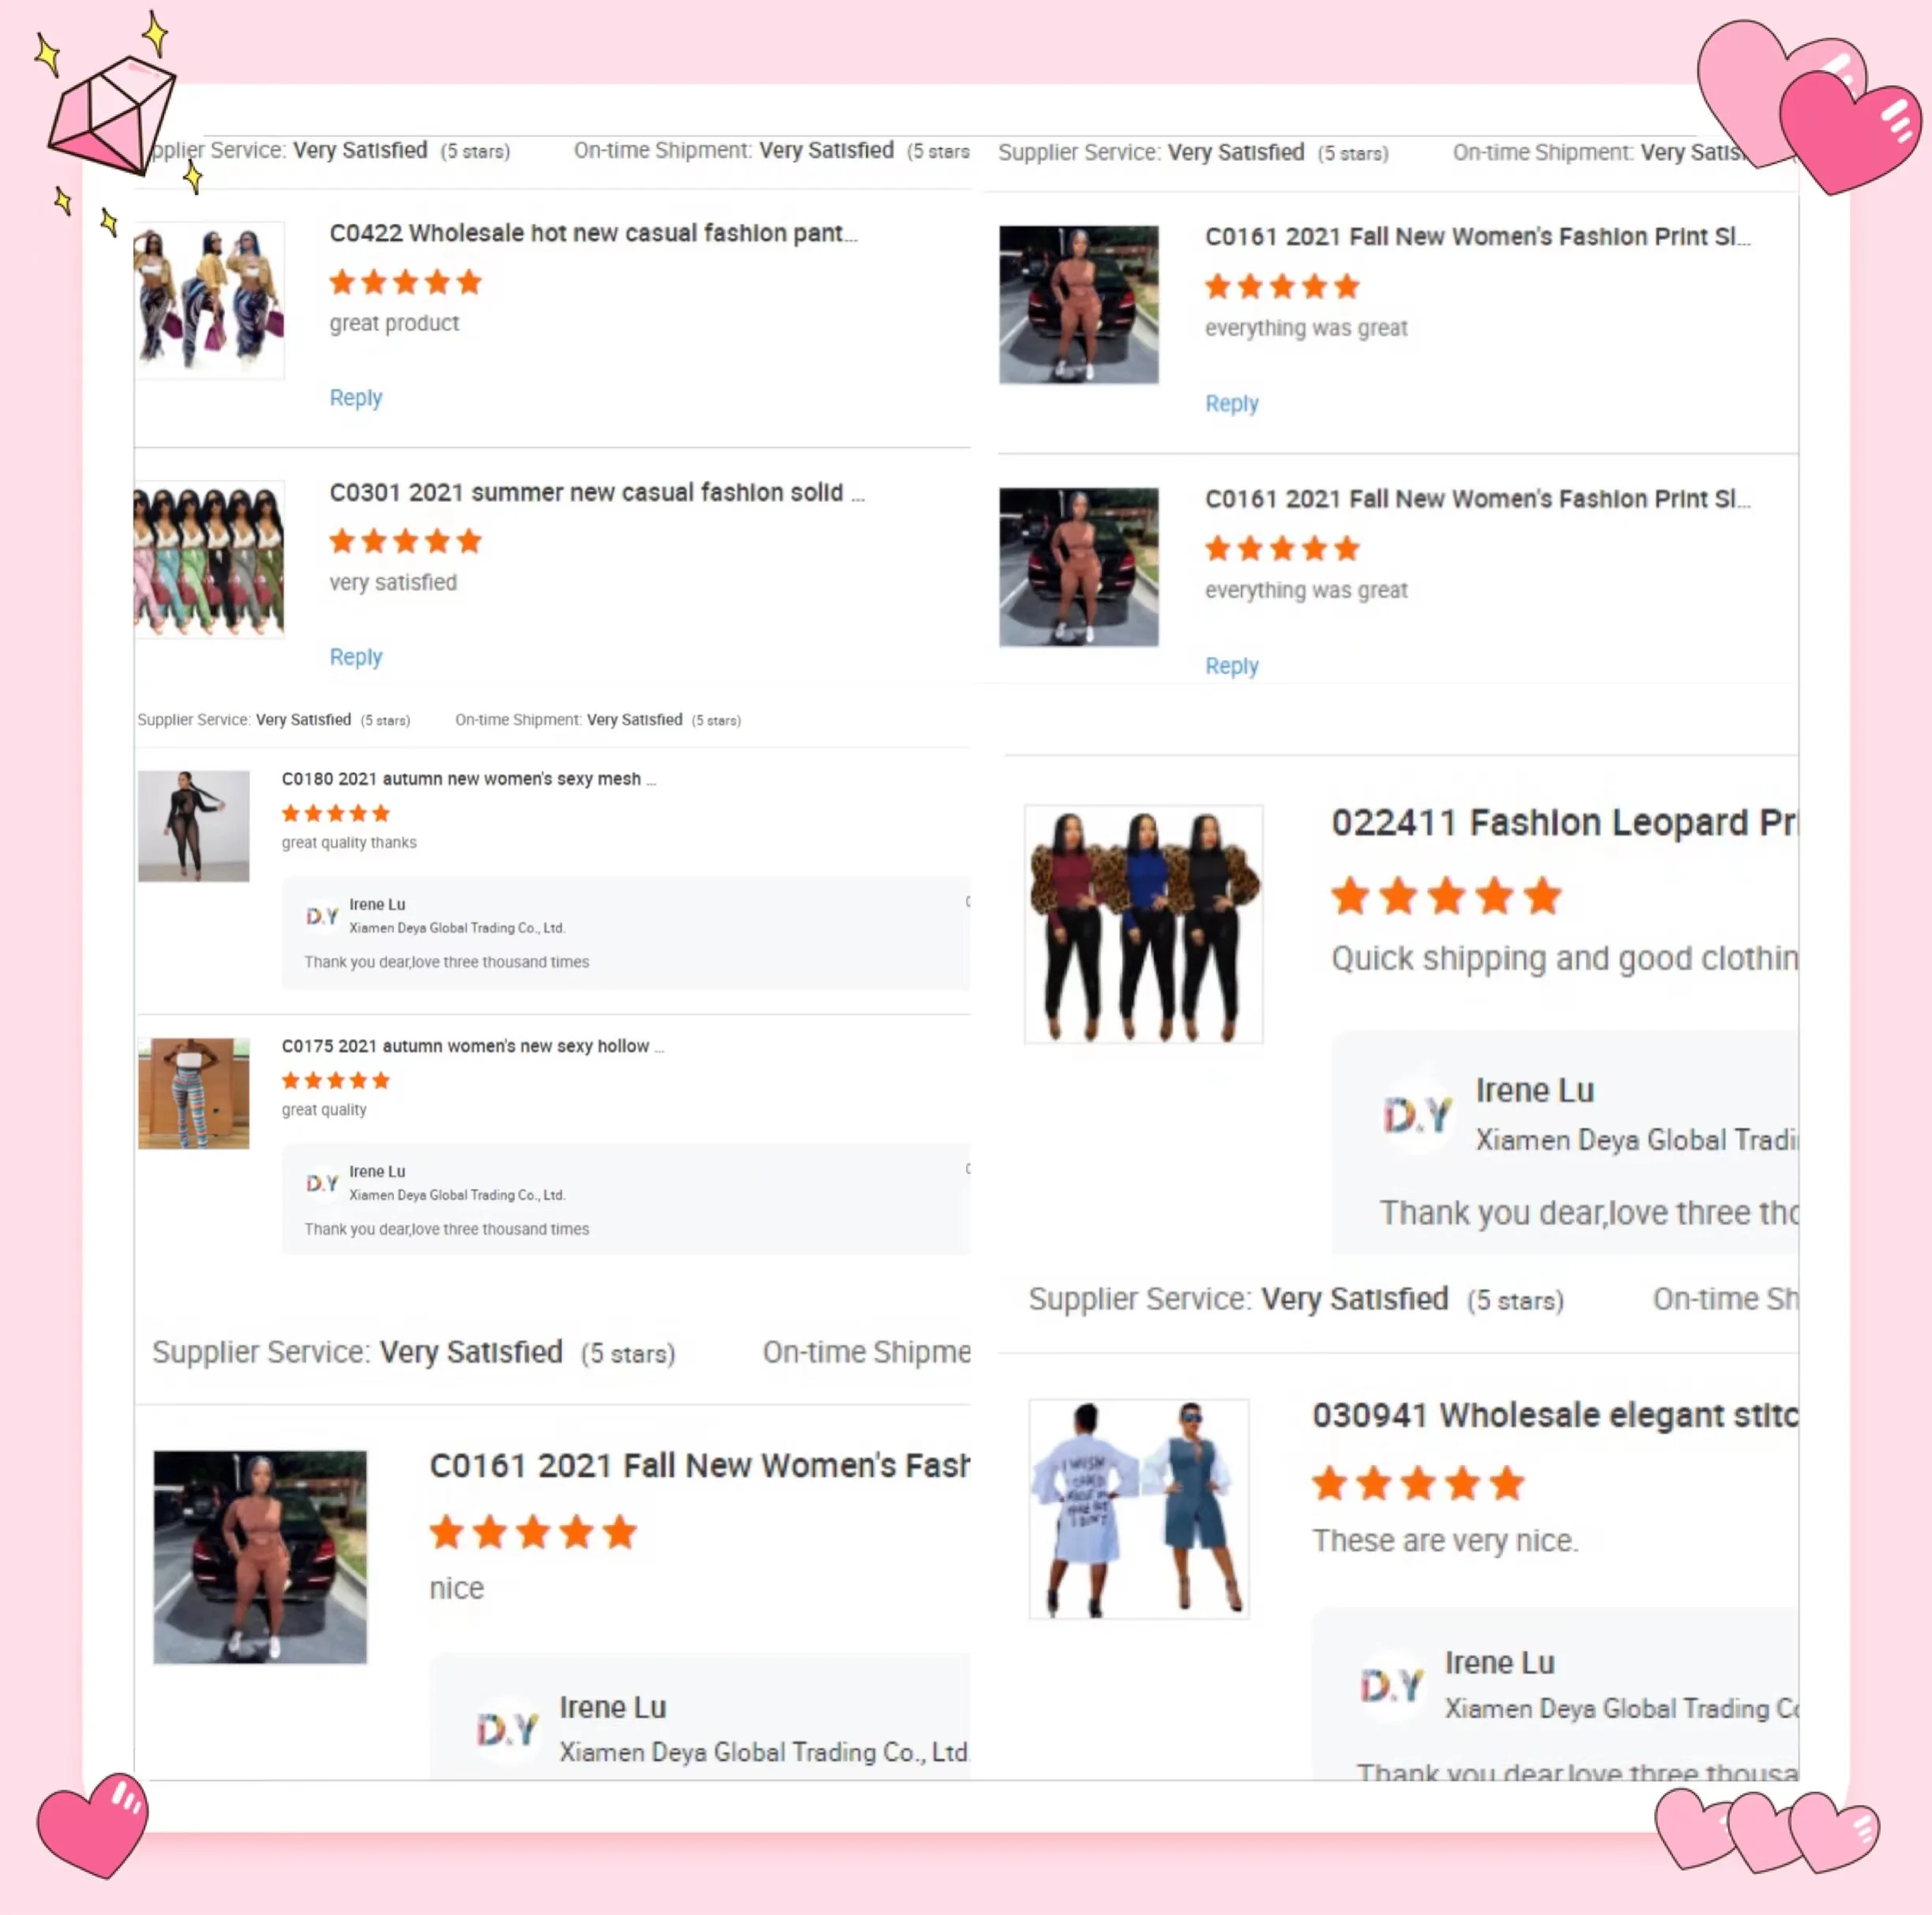
Task: Click the D.Y logo in the C0175 reply
Action: 322,1183
